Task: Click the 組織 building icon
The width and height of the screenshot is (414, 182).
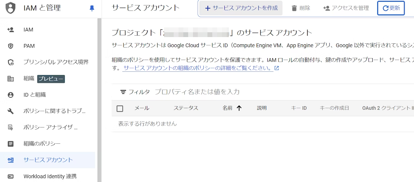Action: coord(11,79)
